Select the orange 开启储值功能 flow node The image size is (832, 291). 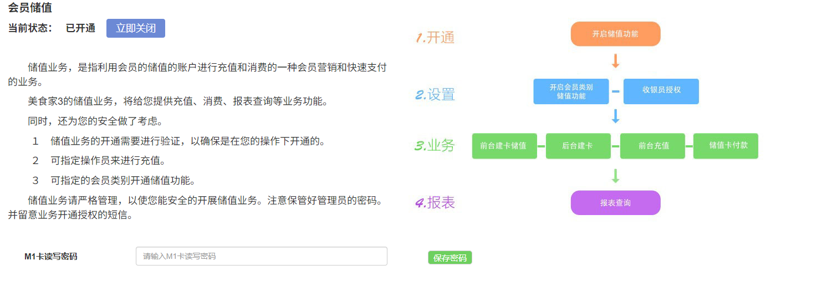(x=615, y=34)
